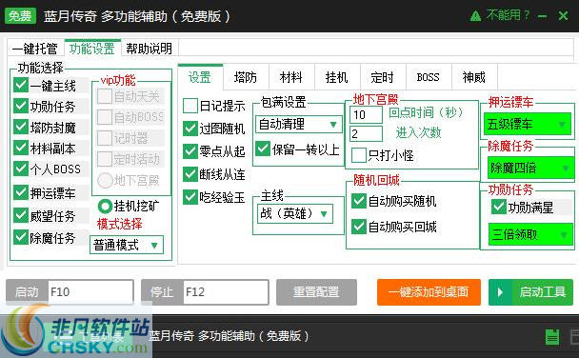Uncheck the 一键主线 checkbox

[21, 86]
